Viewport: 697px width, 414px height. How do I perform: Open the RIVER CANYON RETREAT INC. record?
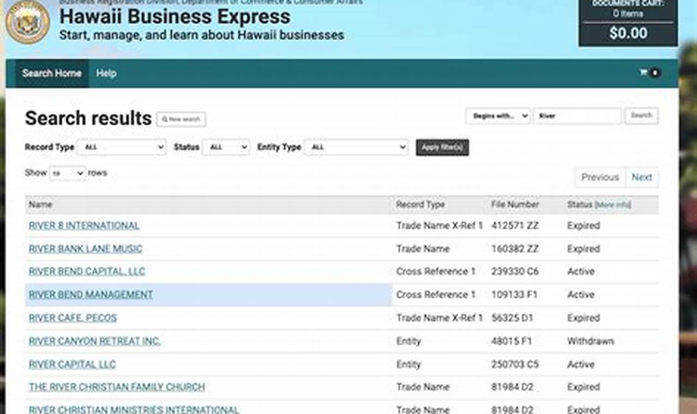point(94,341)
